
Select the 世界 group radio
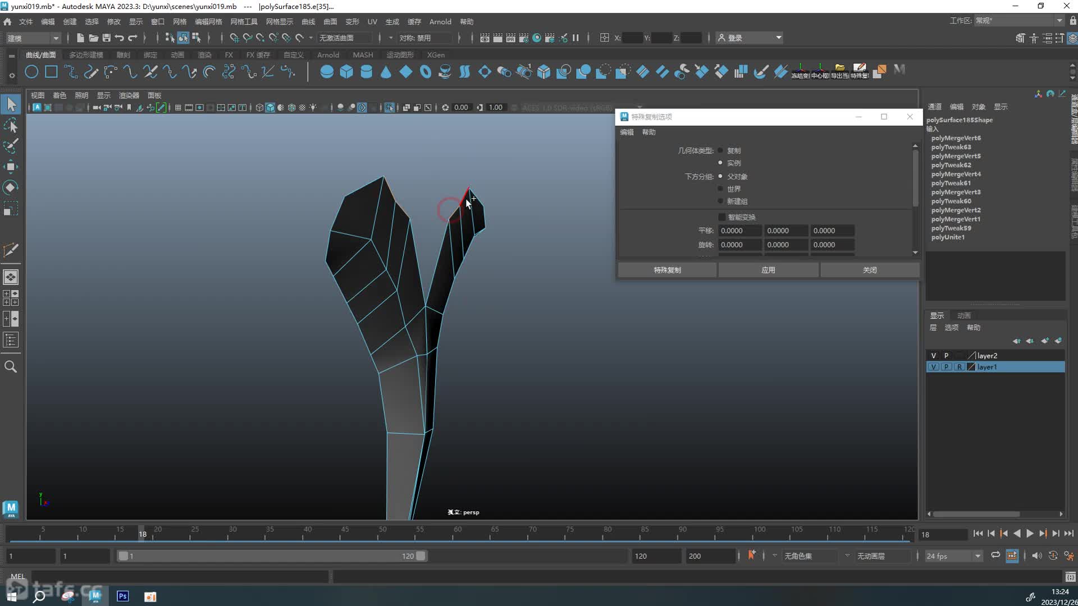pos(720,189)
